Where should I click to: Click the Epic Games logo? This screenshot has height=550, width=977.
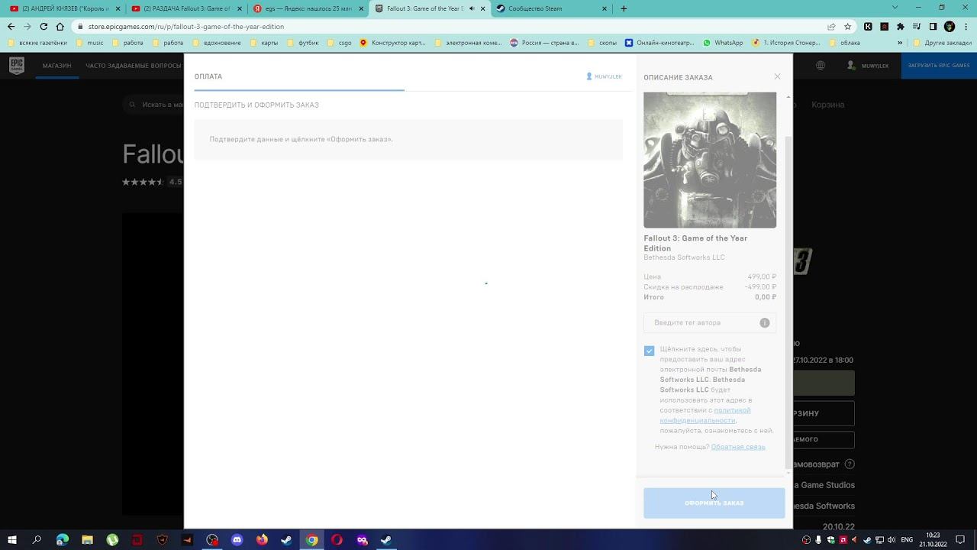[16, 66]
